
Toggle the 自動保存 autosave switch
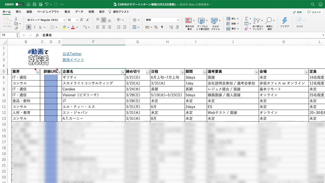click(x=19, y=4)
